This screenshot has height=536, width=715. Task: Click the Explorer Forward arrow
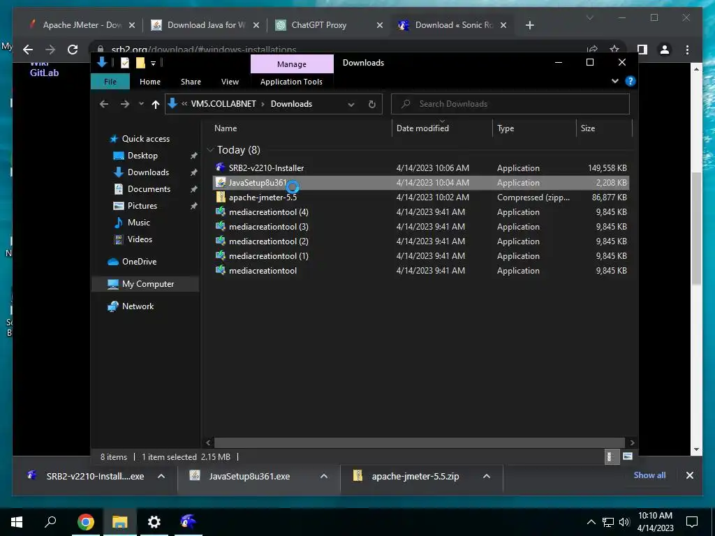(x=124, y=104)
